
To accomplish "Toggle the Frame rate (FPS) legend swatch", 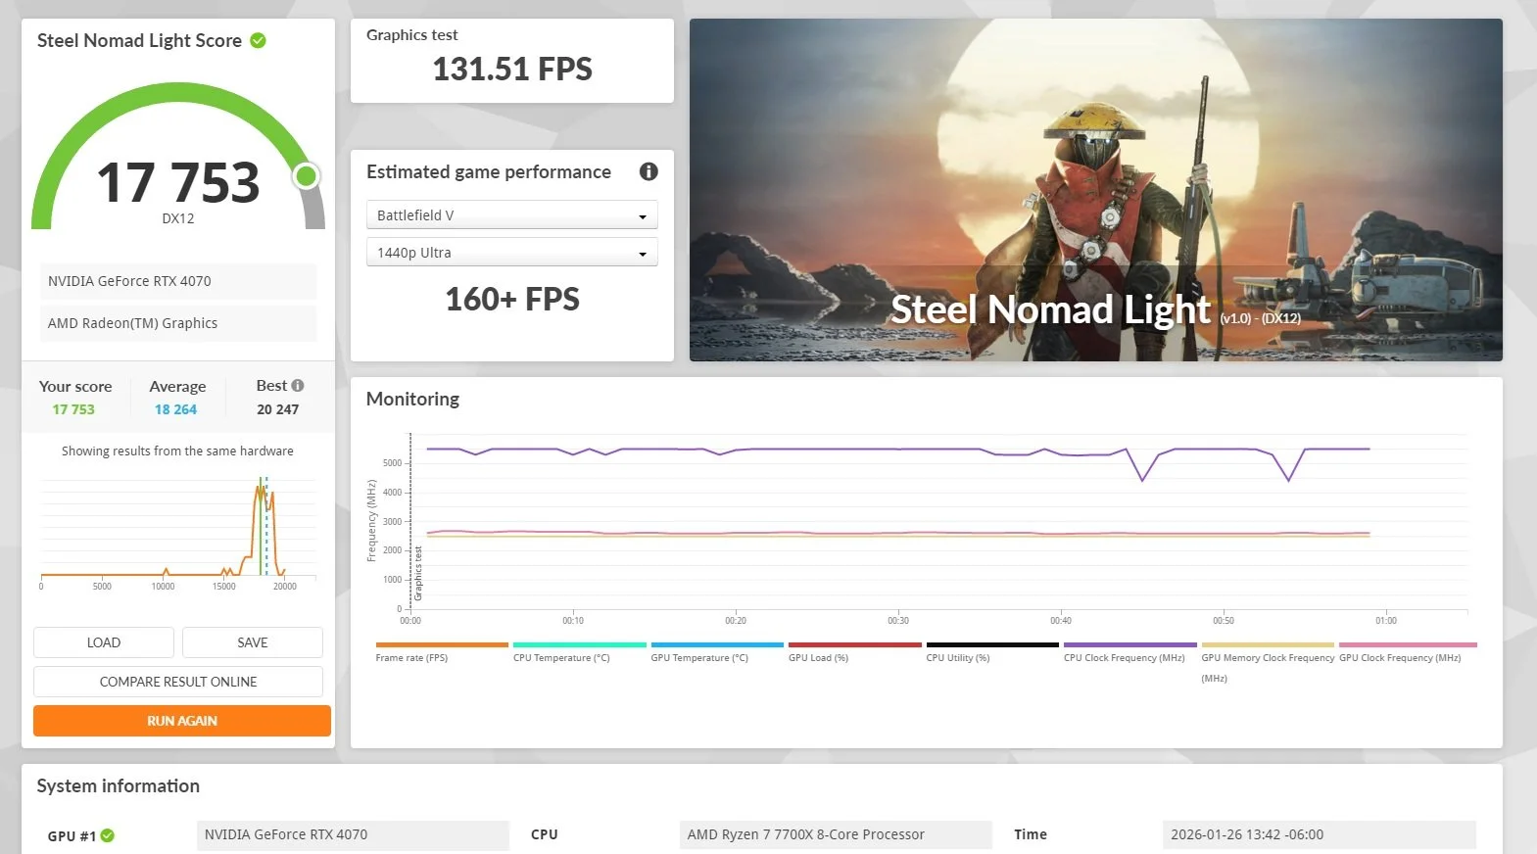I will pos(442,645).
